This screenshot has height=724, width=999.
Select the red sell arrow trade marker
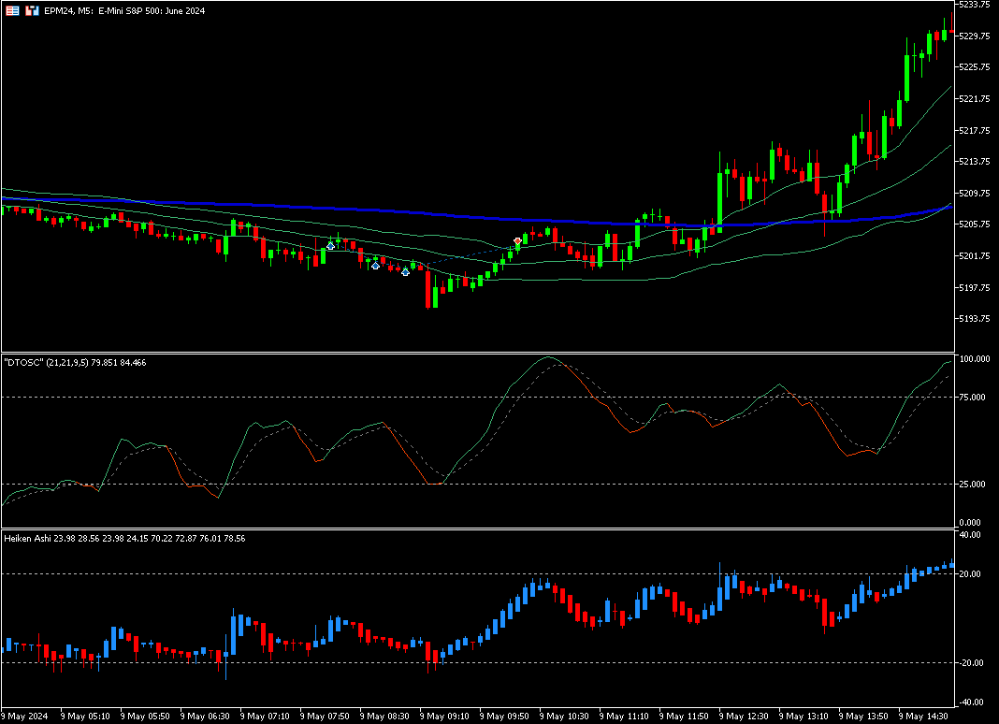(x=518, y=241)
